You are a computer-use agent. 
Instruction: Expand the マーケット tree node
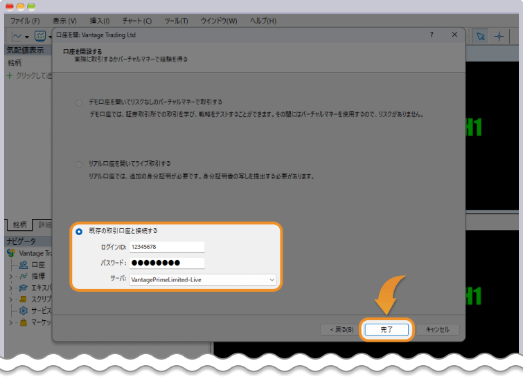(10, 323)
